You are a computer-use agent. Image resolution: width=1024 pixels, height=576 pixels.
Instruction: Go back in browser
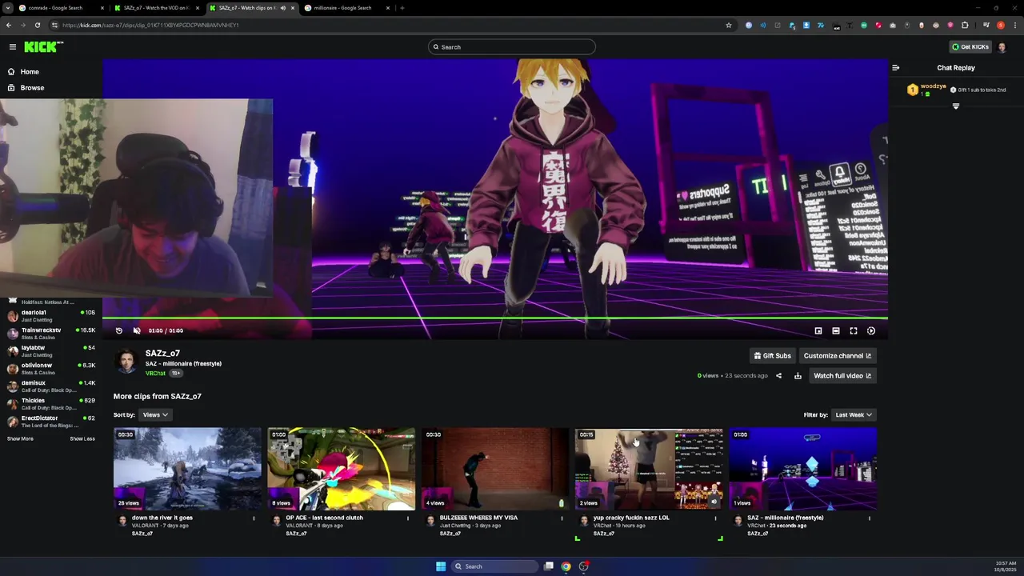(8, 25)
